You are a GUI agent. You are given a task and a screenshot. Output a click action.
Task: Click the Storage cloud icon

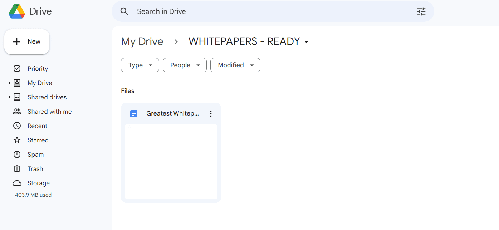[17, 183]
